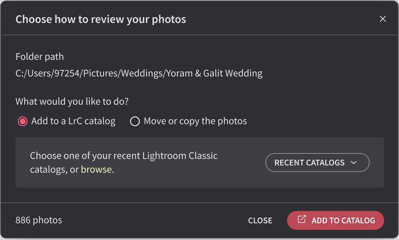
Task: Click the 886 photos count label
Action: (39, 220)
